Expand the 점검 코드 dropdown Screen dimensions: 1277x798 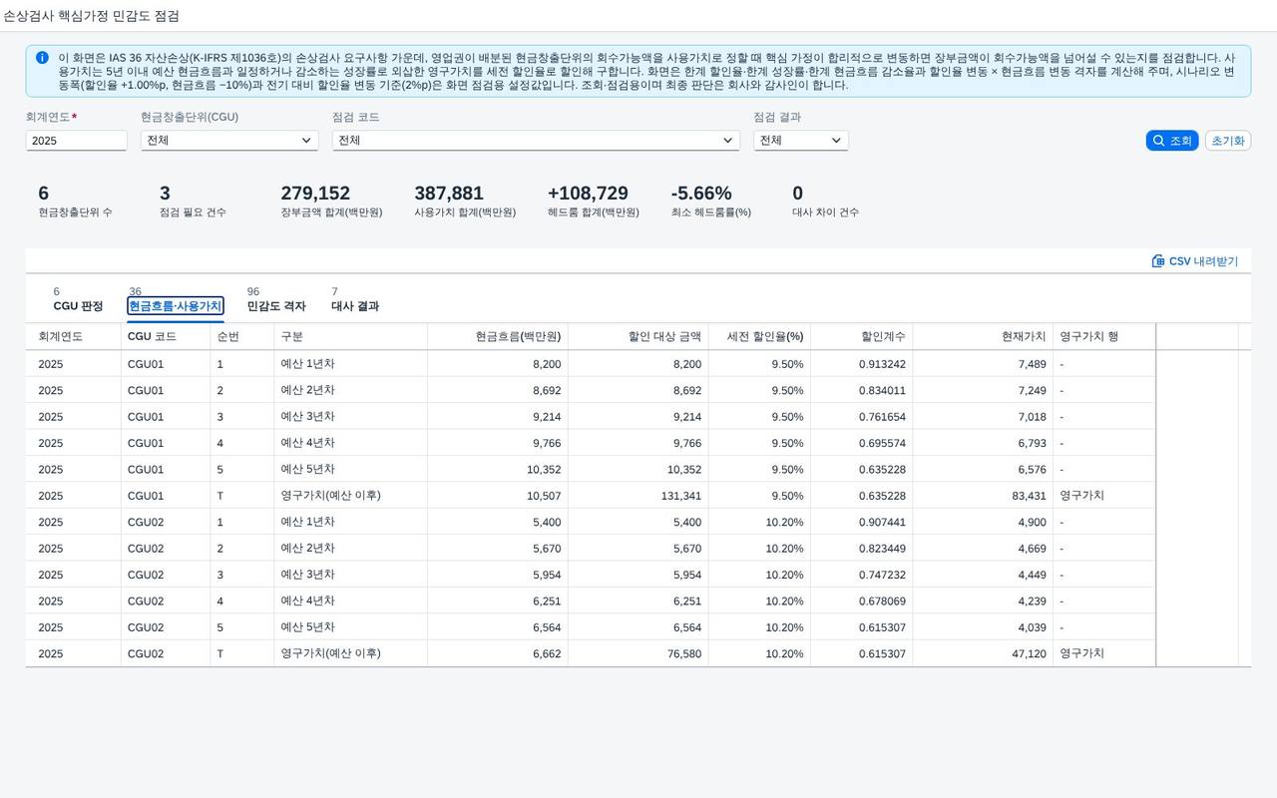click(536, 141)
